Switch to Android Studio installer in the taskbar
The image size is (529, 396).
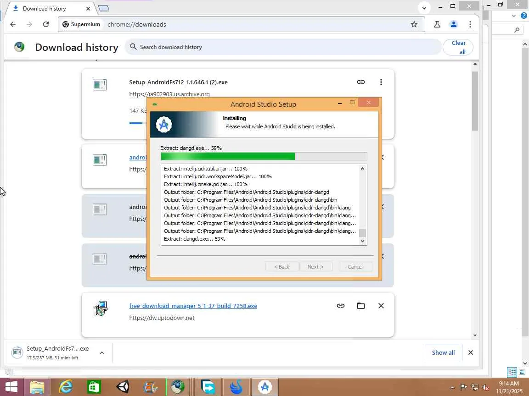(265, 387)
